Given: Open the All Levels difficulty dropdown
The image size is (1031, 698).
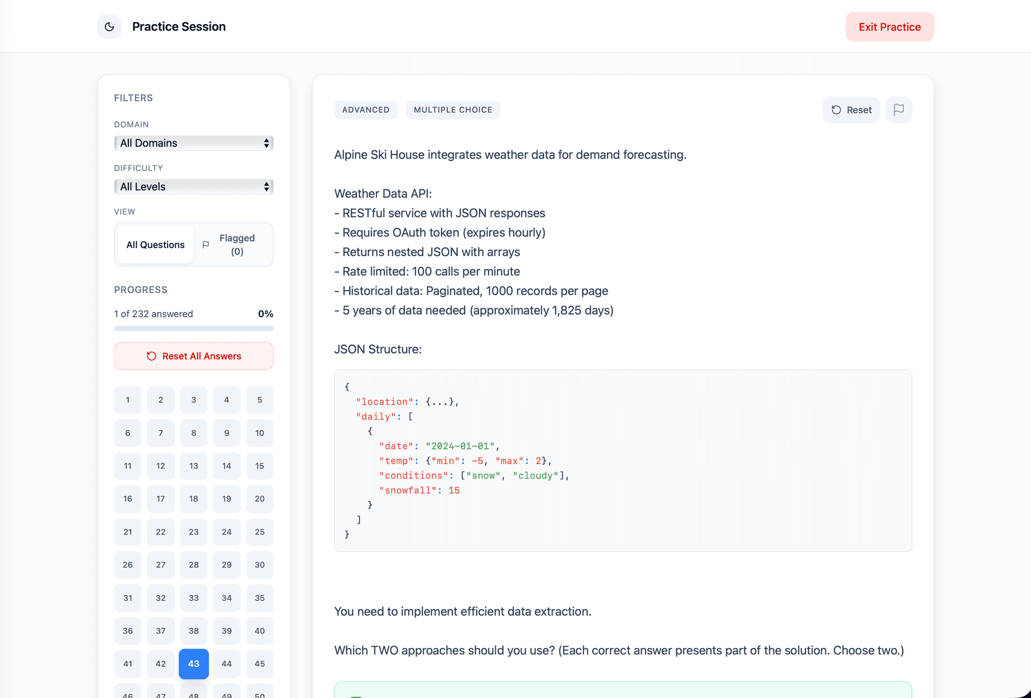Looking at the screenshot, I should click(194, 187).
